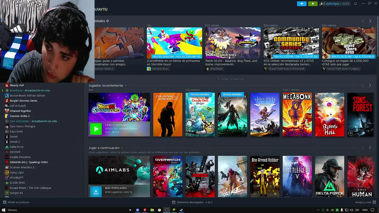Image resolution: width=379 pixels, height=213 pixels.
Task: Open the Aimlabs cover
Action: (x=119, y=170)
